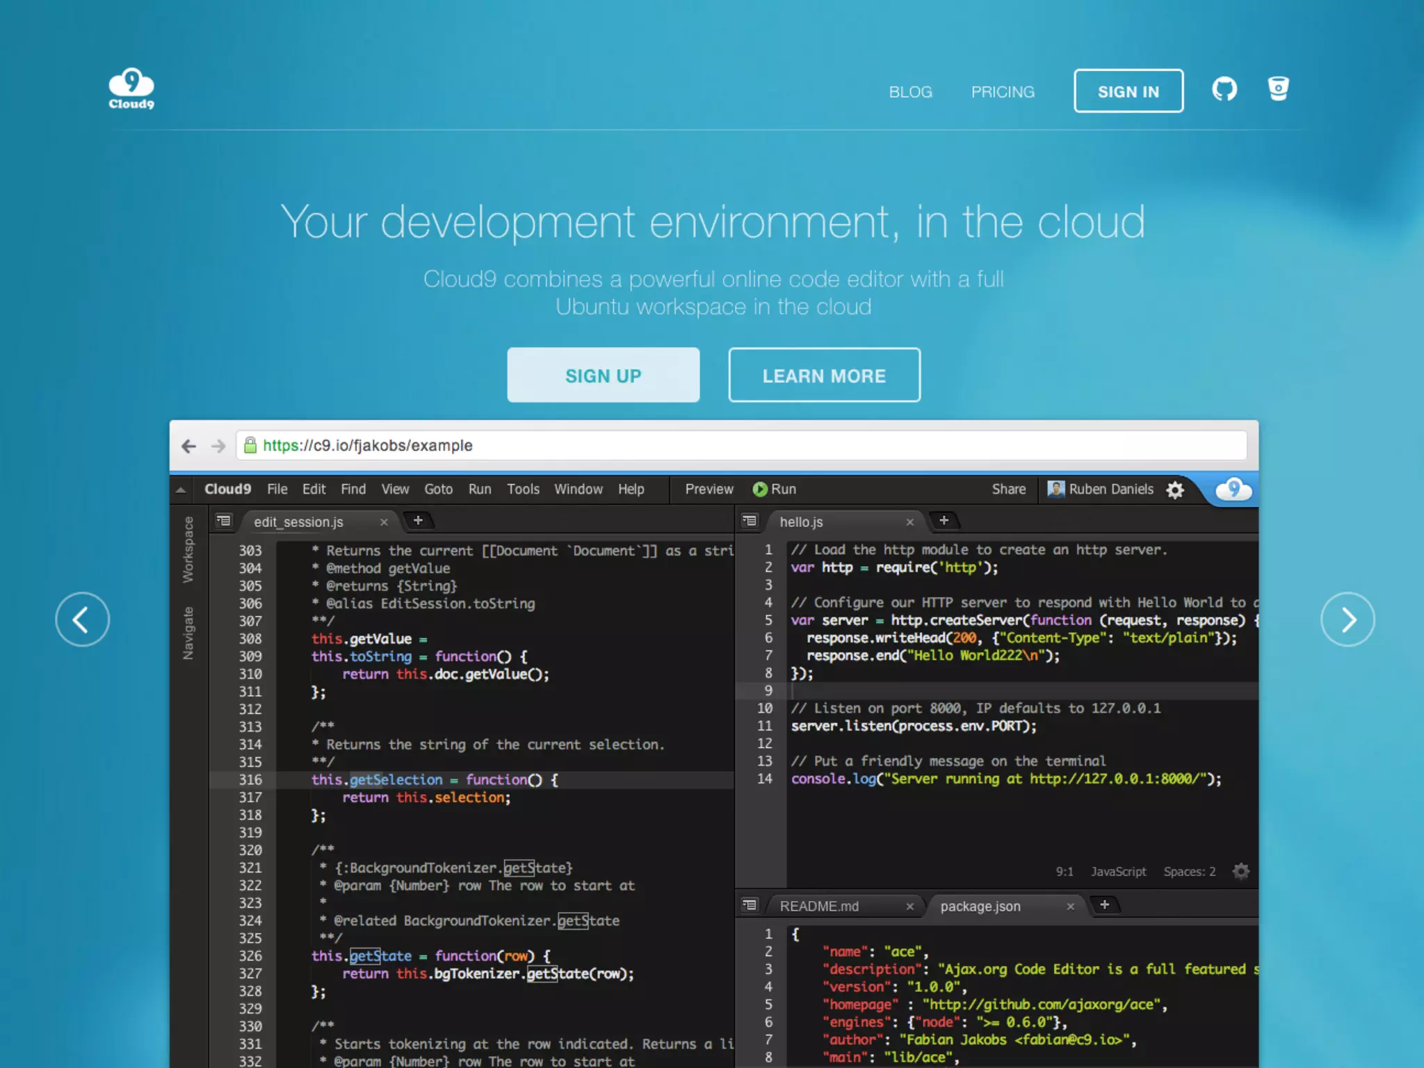
Task: Close the package.json tab
Action: pos(1071,907)
